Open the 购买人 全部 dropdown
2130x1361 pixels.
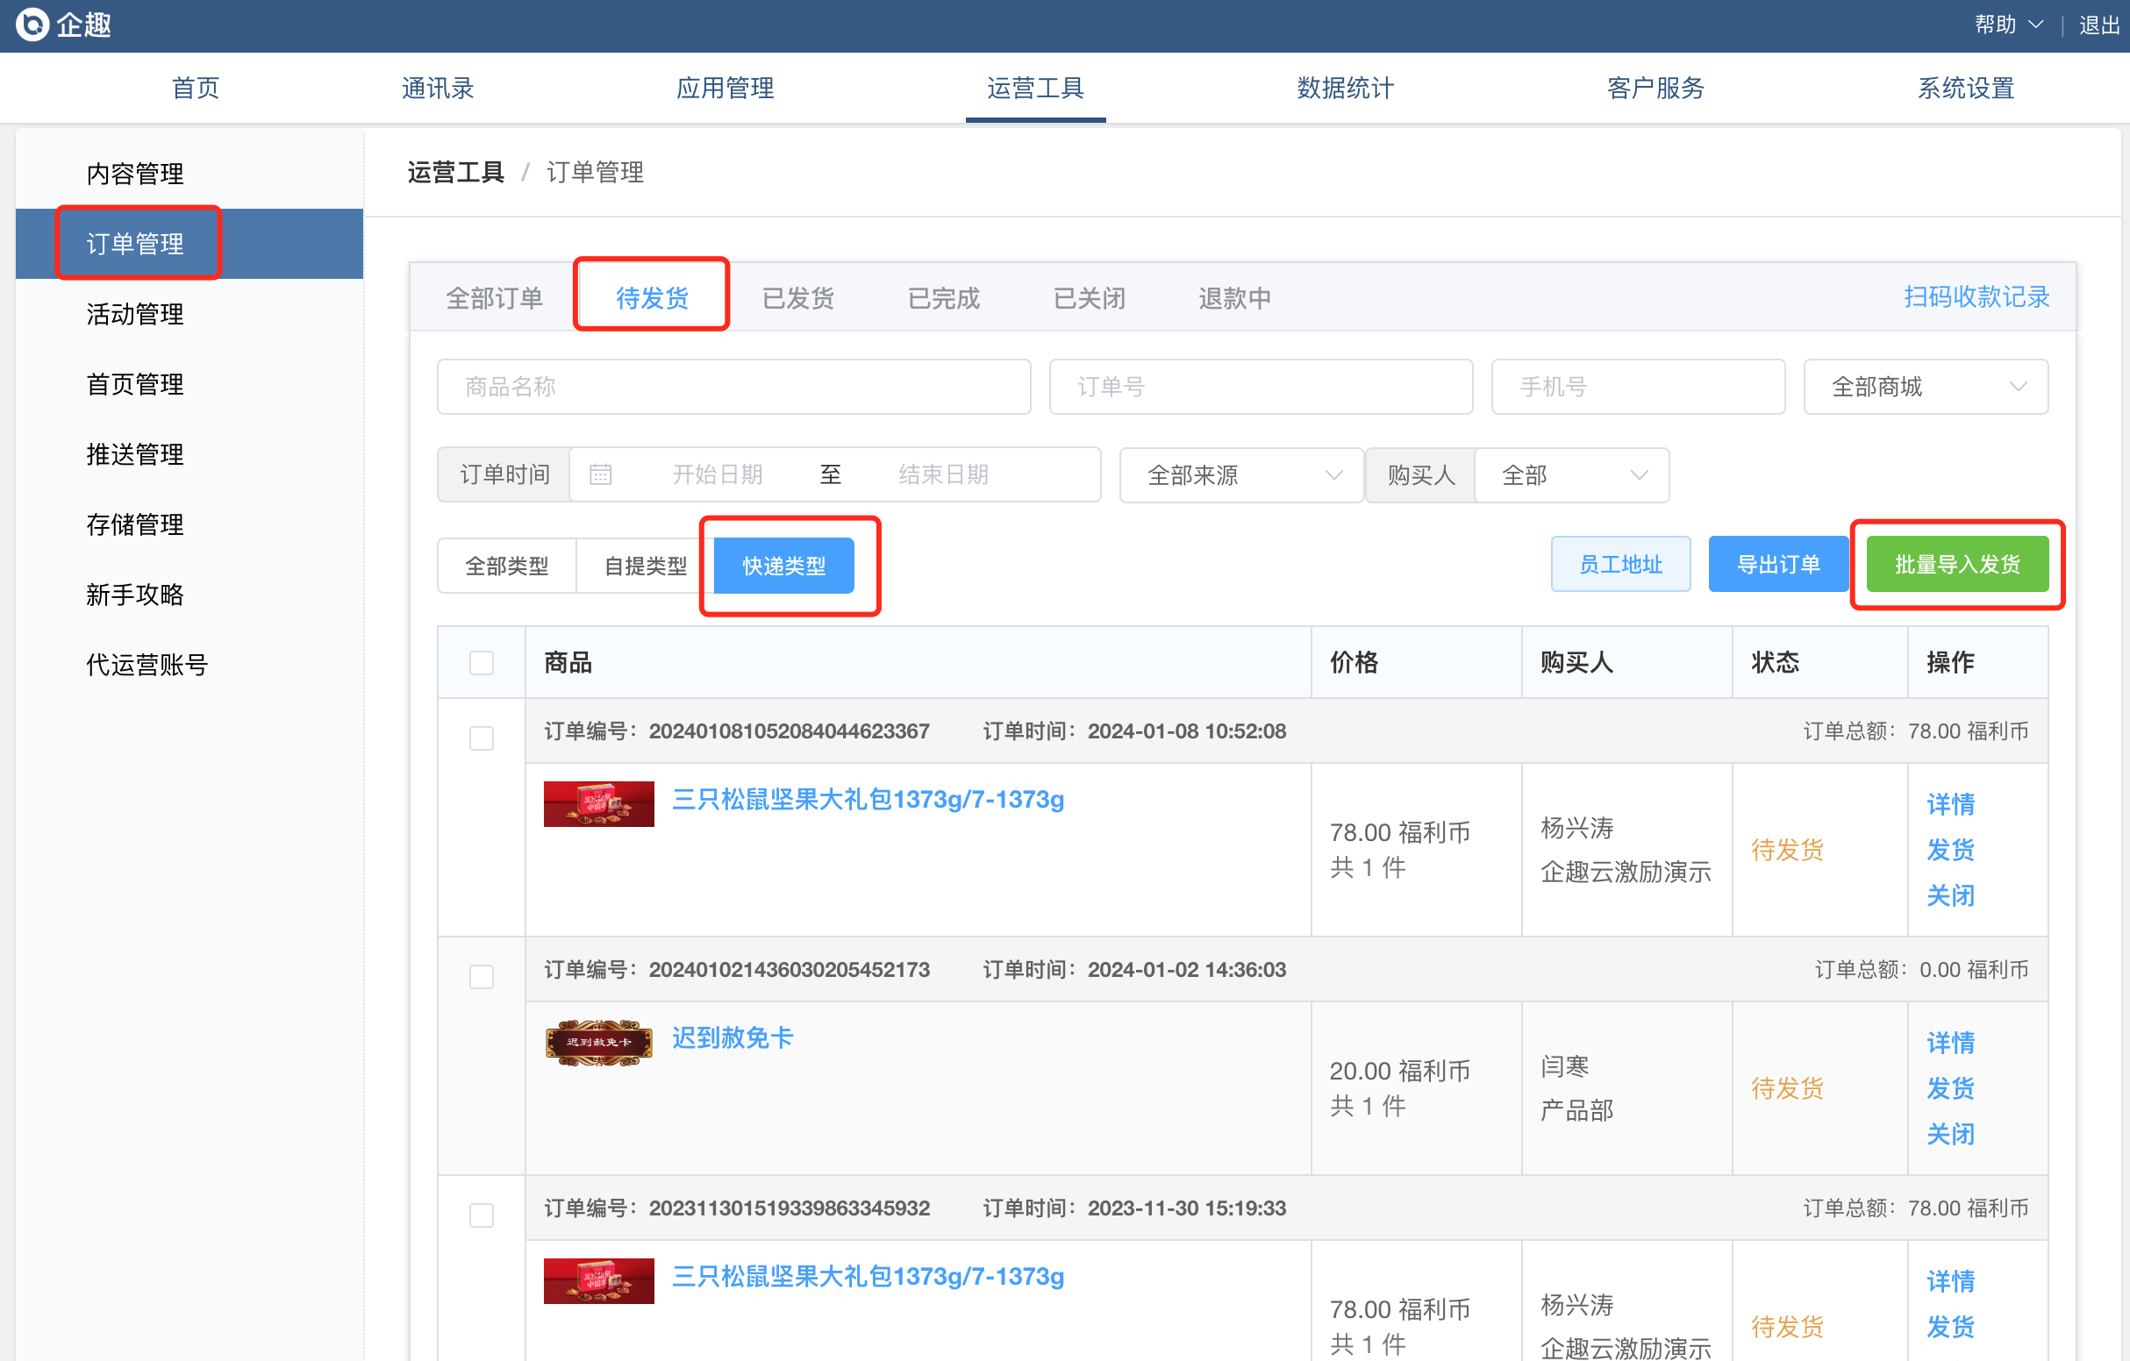click(x=1571, y=475)
